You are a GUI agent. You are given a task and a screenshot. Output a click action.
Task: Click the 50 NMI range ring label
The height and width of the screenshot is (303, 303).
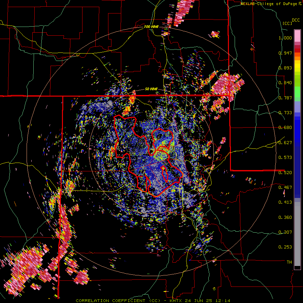[x=151, y=89]
